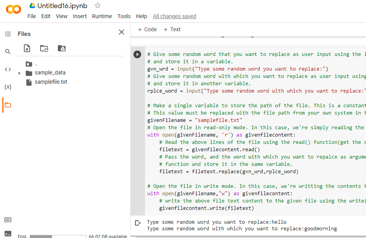Click the Files panel heading
This screenshot has width=366, height=238.
tap(24, 34)
